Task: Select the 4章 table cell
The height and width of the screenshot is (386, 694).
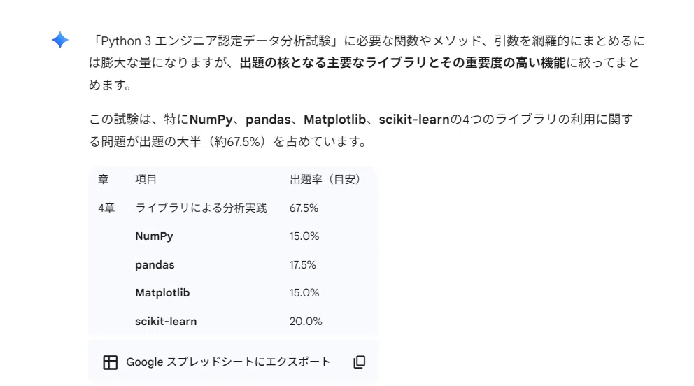Action: [x=106, y=208]
